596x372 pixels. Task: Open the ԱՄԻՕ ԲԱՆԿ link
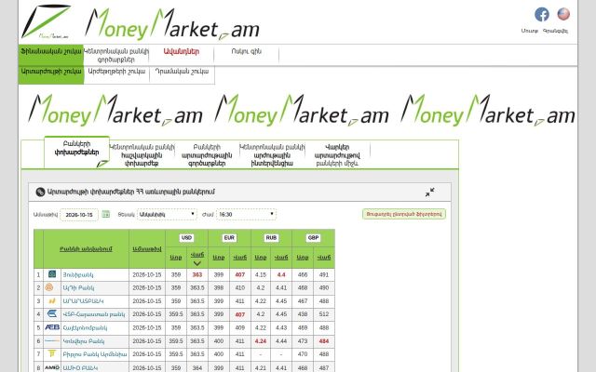tap(80, 368)
